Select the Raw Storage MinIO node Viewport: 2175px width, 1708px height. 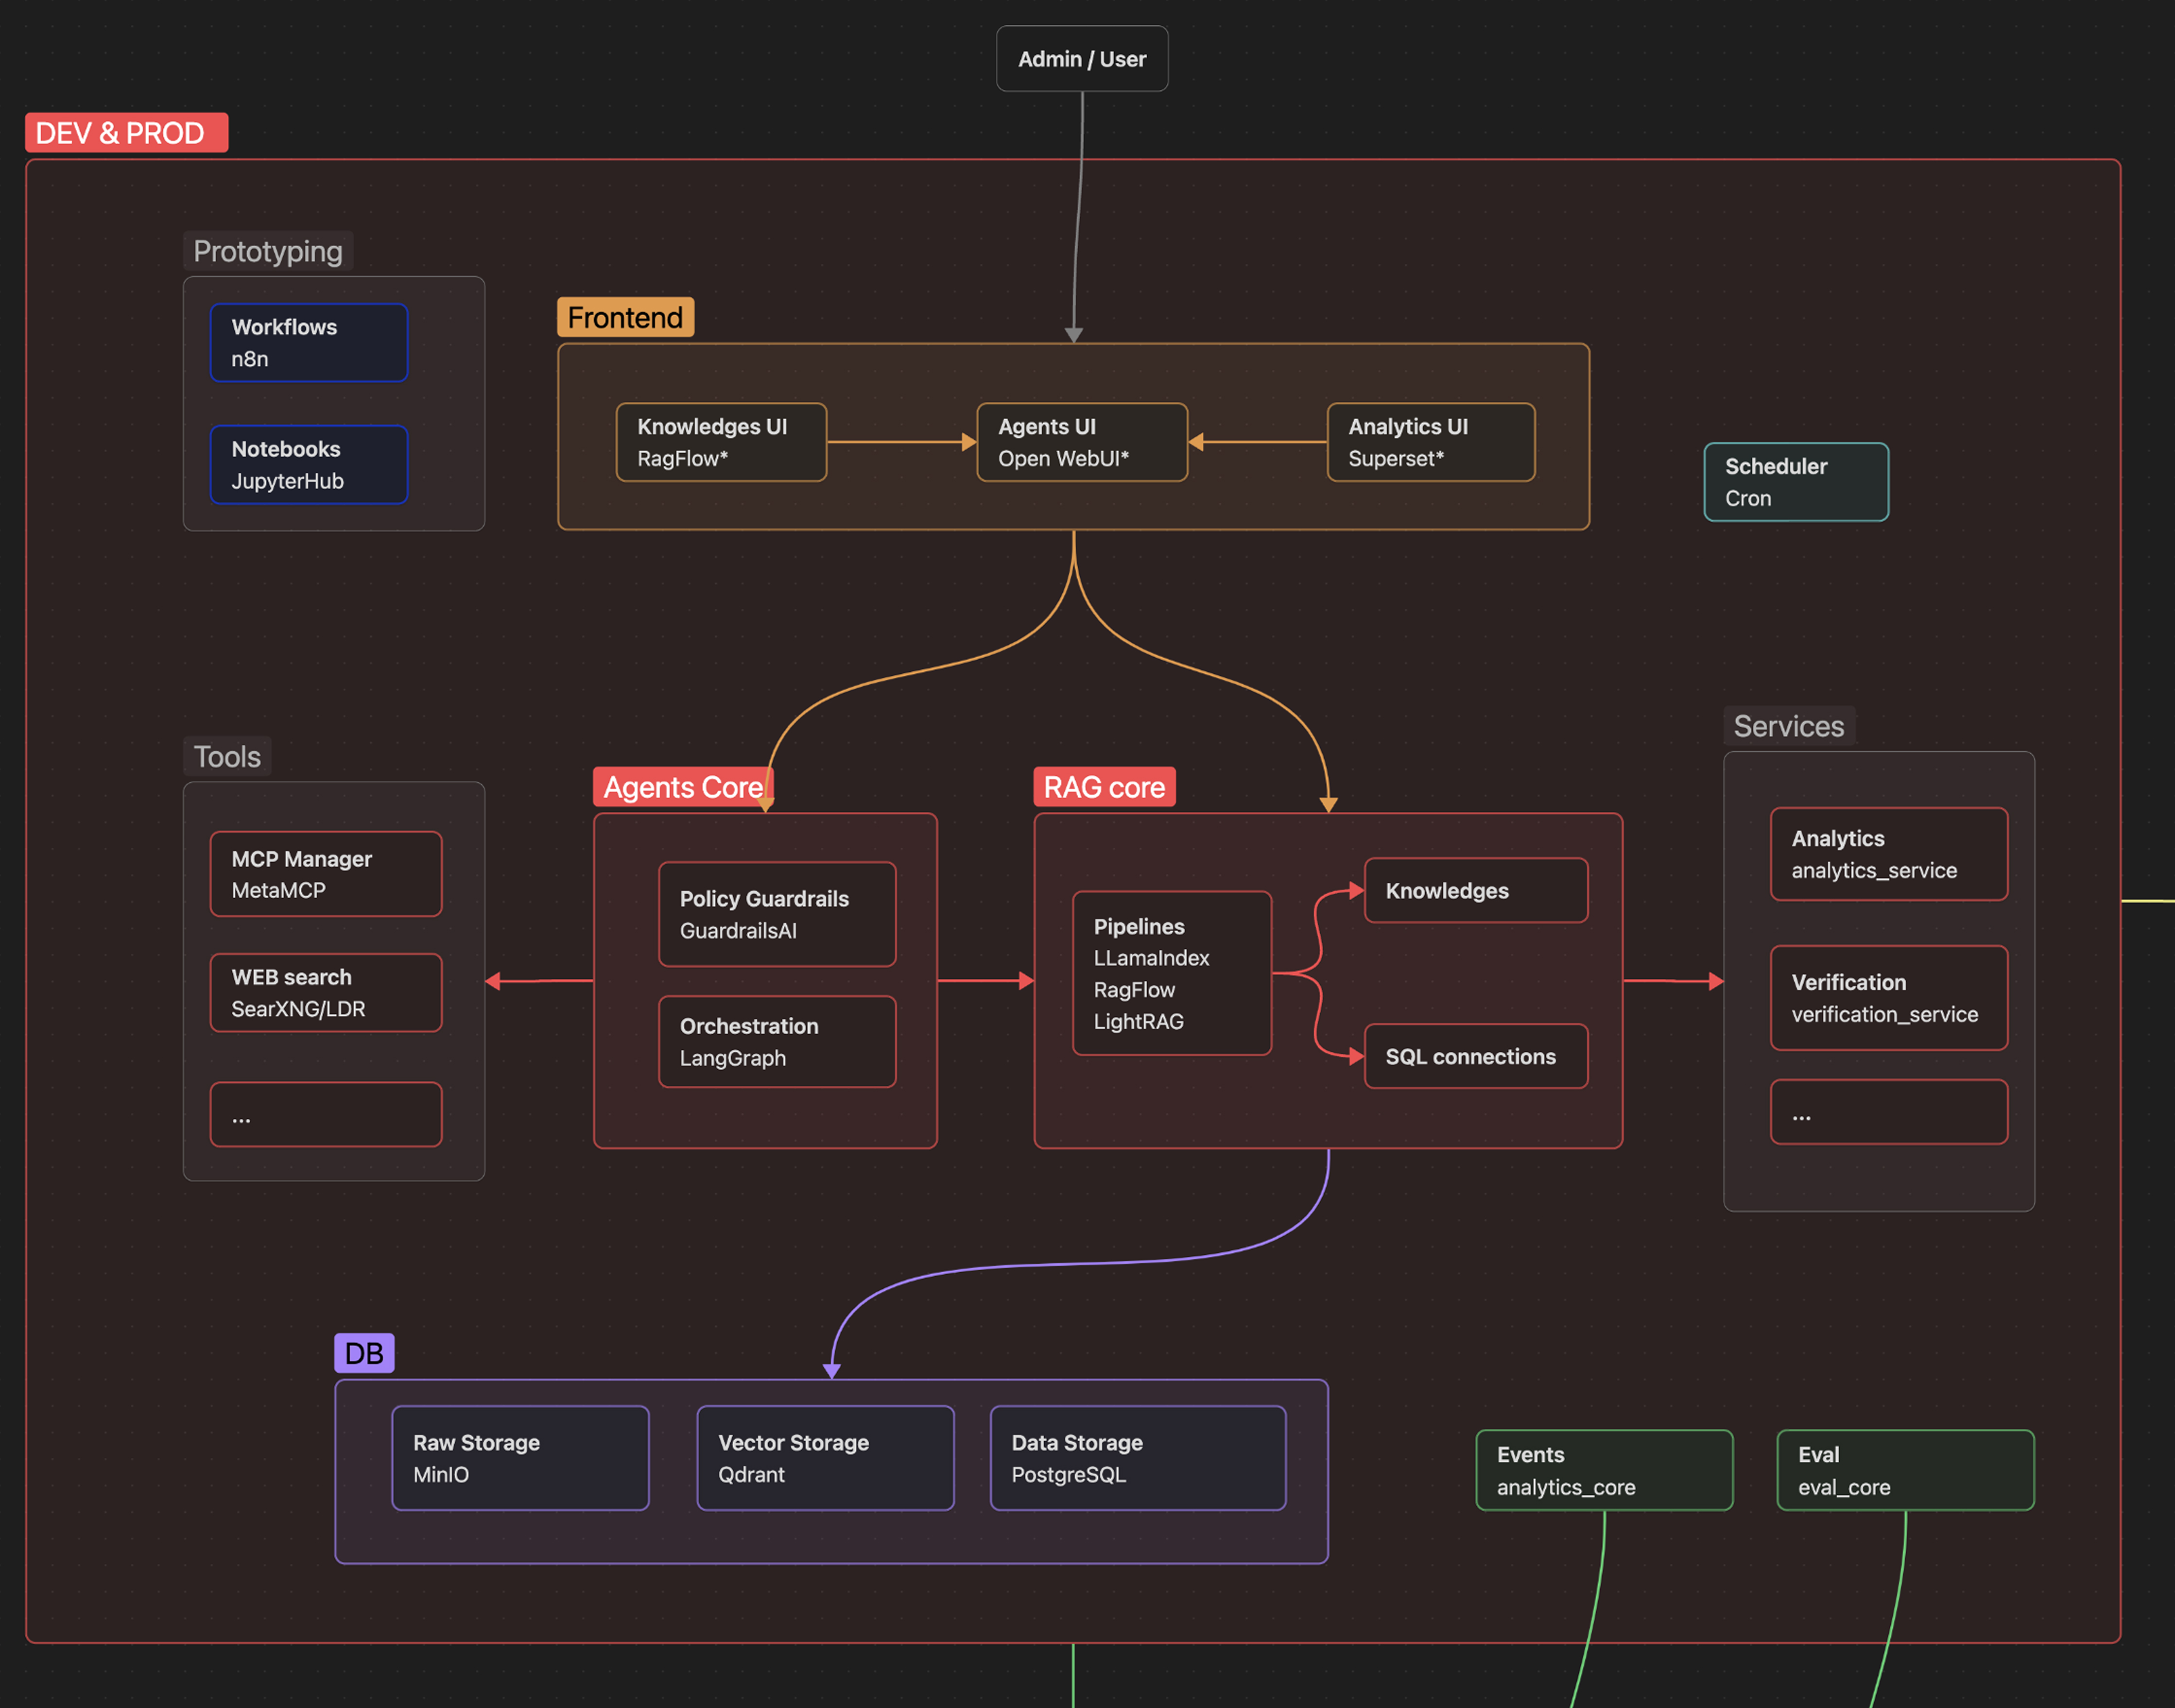point(520,1458)
